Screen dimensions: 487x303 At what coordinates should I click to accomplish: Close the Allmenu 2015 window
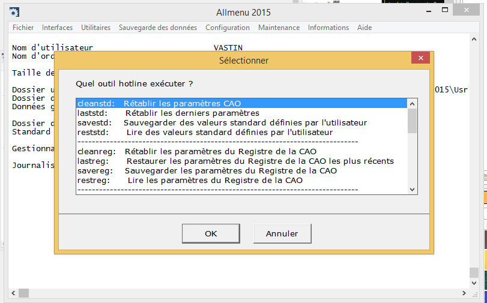tap(466, 10)
